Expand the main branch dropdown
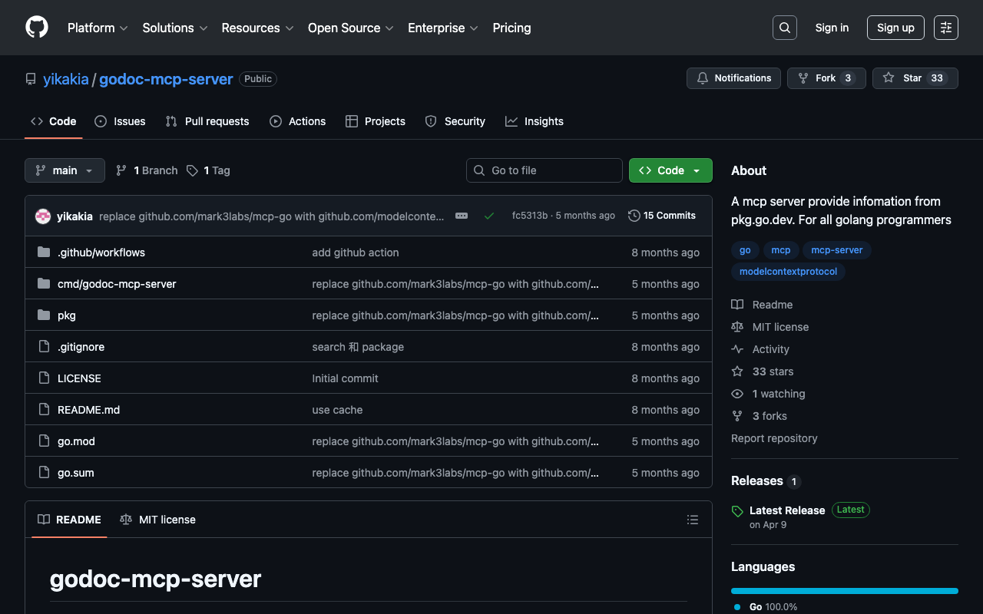The height and width of the screenshot is (614, 983). click(x=65, y=170)
